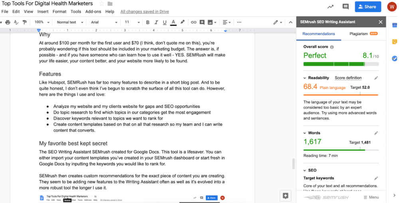
Task: Open editing mode pencil dropdown
Action: (278, 22)
